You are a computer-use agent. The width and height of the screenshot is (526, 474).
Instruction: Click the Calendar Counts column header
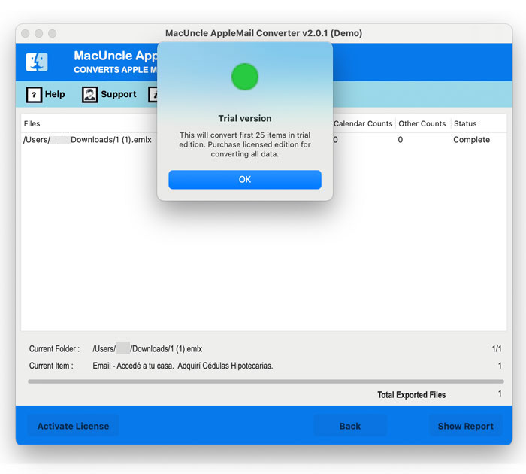pos(363,123)
